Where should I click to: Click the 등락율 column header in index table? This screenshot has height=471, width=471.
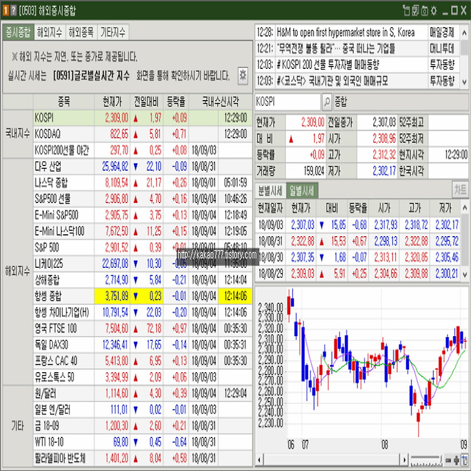tap(176, 102)
